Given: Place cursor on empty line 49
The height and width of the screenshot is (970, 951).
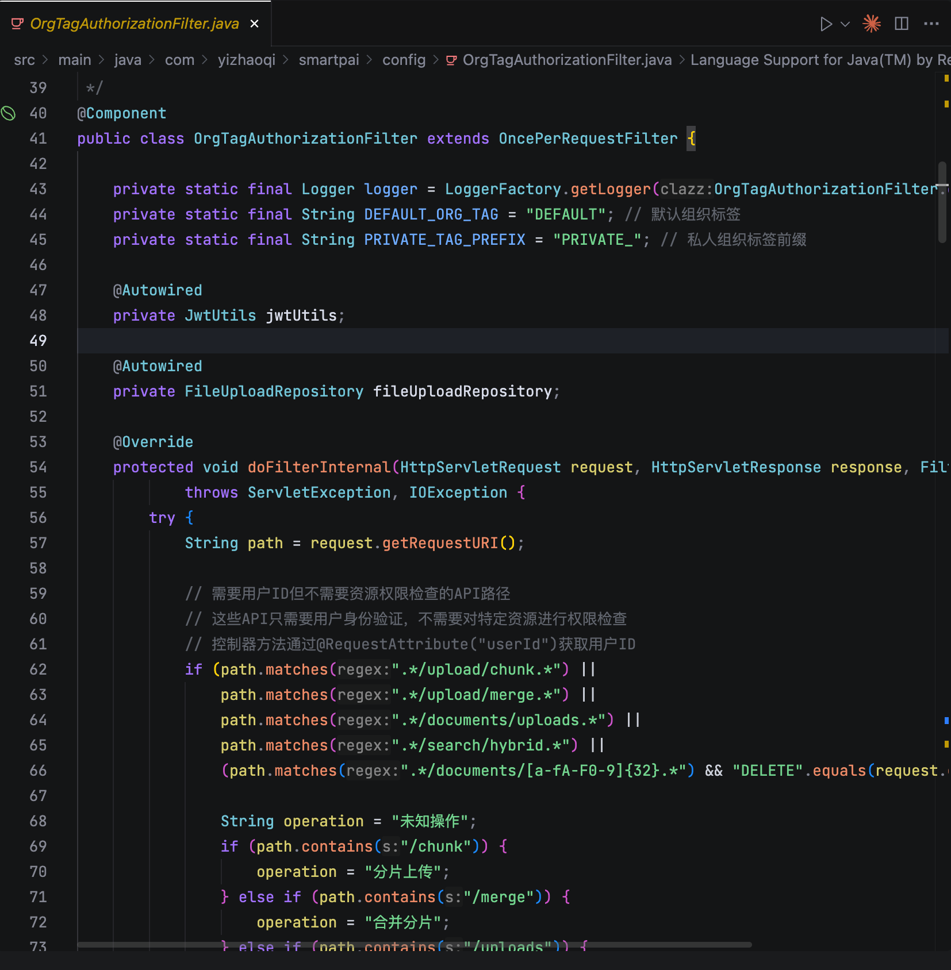Looking at the screenshot, I should click(x=460, y=341).
